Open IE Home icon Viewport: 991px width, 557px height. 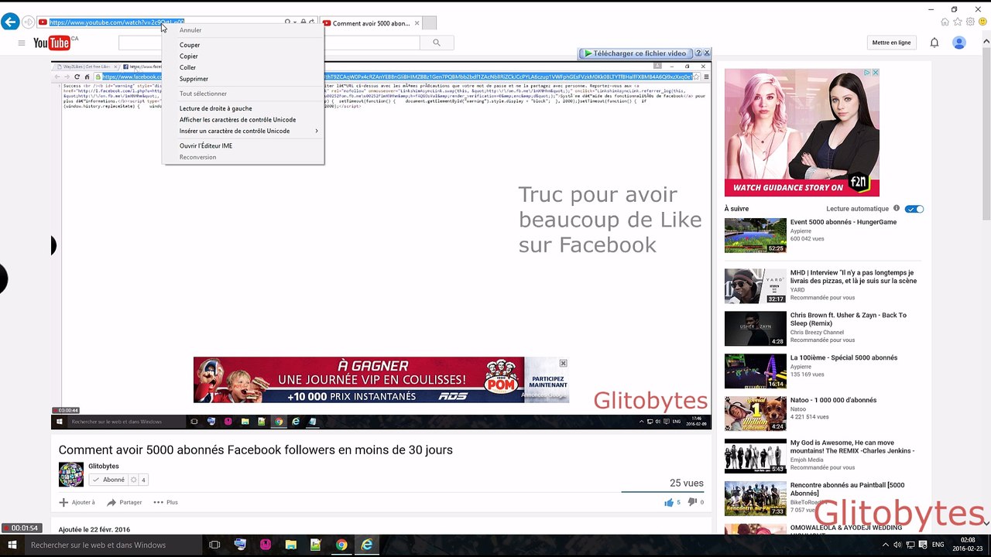point(945,22)
